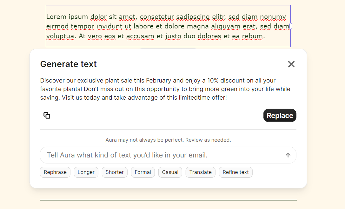
Task: Click the Aura prompt input field
Action: click(x=143, y=155)
